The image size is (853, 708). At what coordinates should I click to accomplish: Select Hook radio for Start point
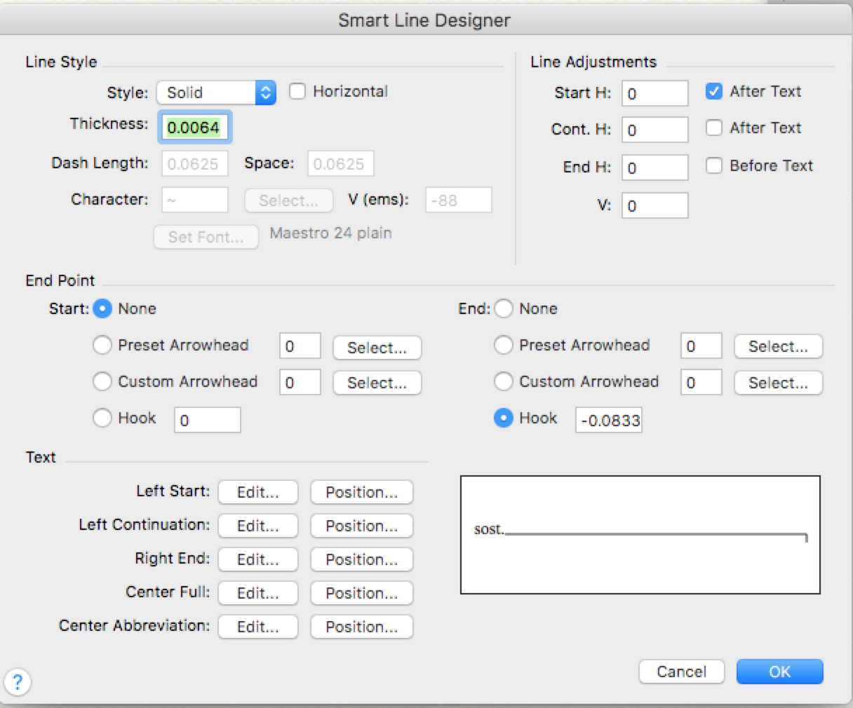click(102, 418)
